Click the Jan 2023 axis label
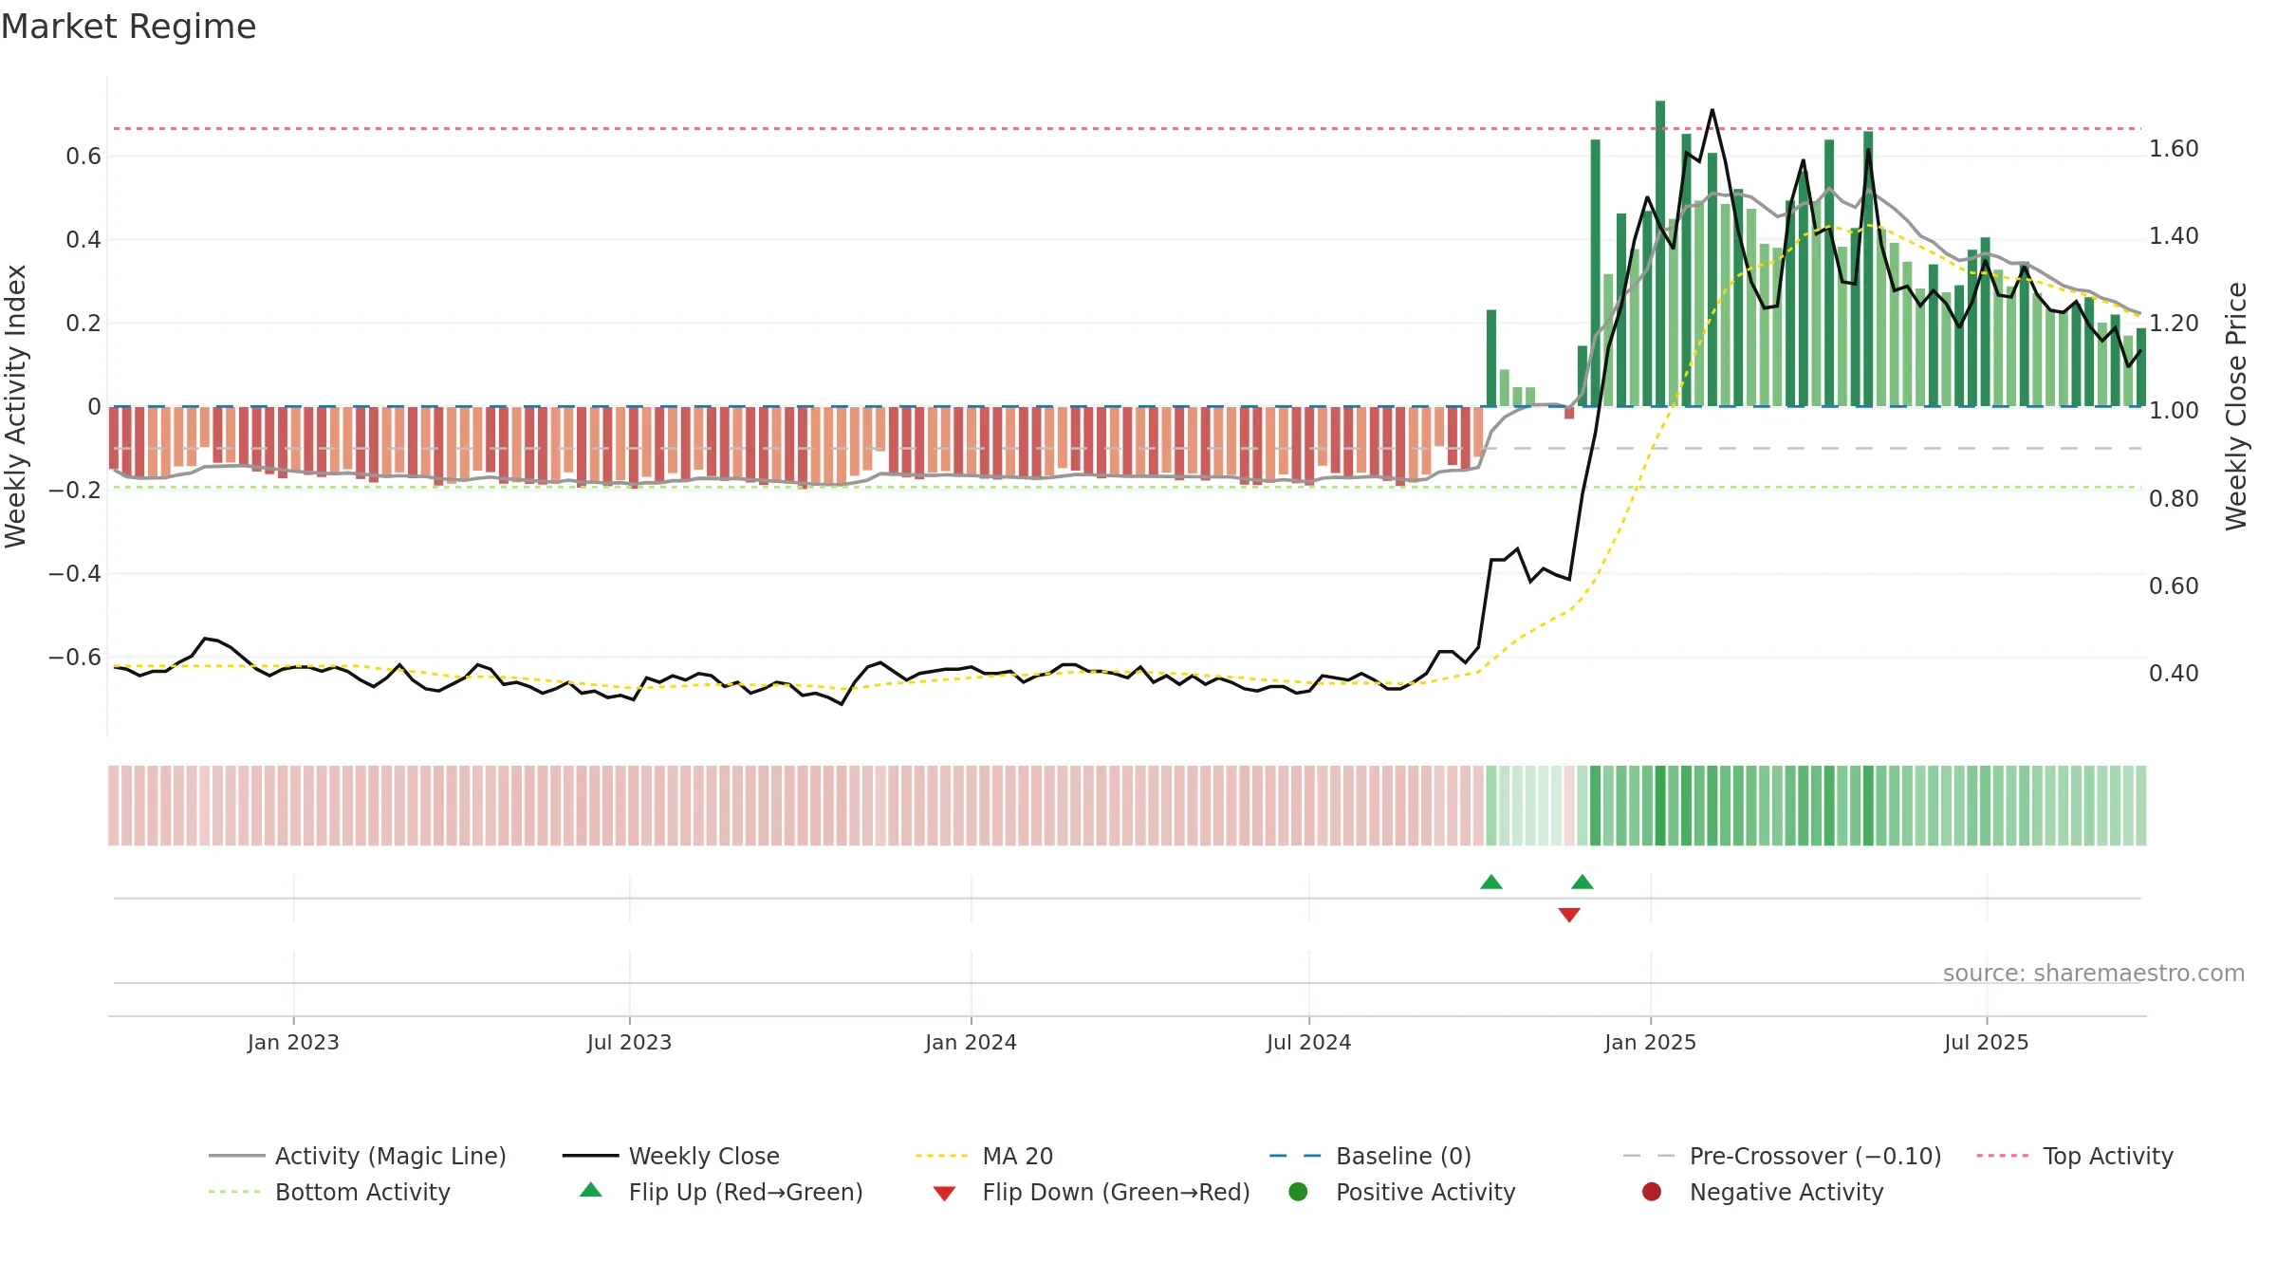Viewport: 2277px width, 1281px height. click(293, 1042)
